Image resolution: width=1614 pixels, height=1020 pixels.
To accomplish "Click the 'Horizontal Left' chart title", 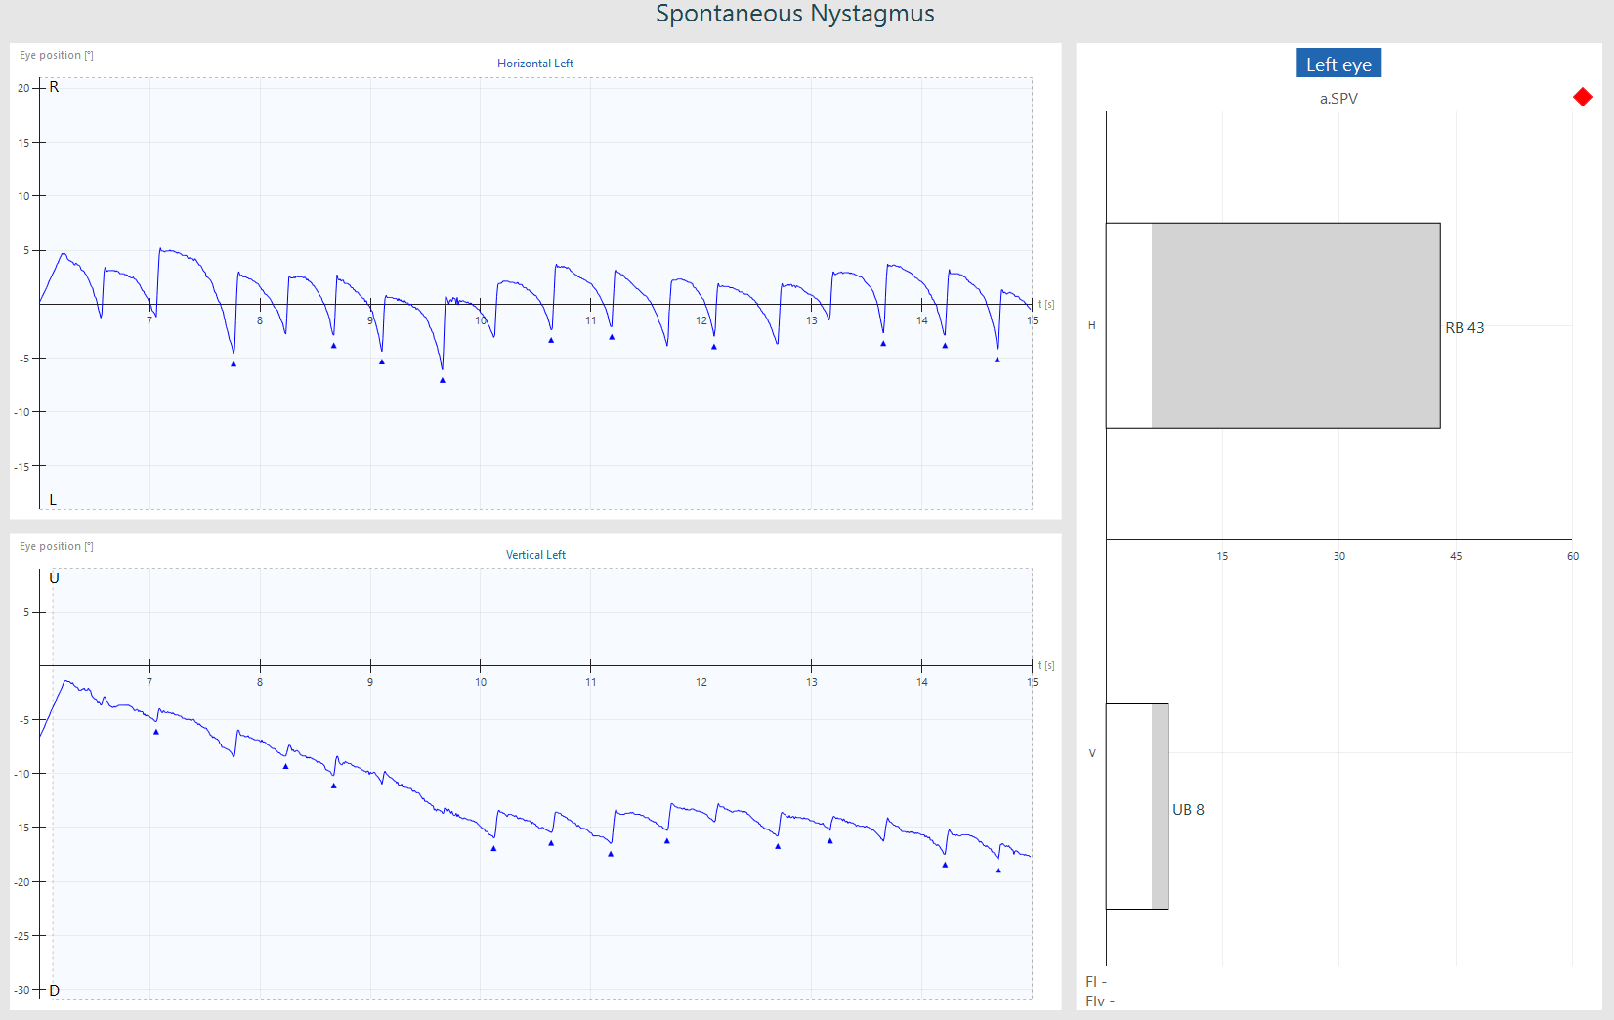I will [x=535, y=64].
